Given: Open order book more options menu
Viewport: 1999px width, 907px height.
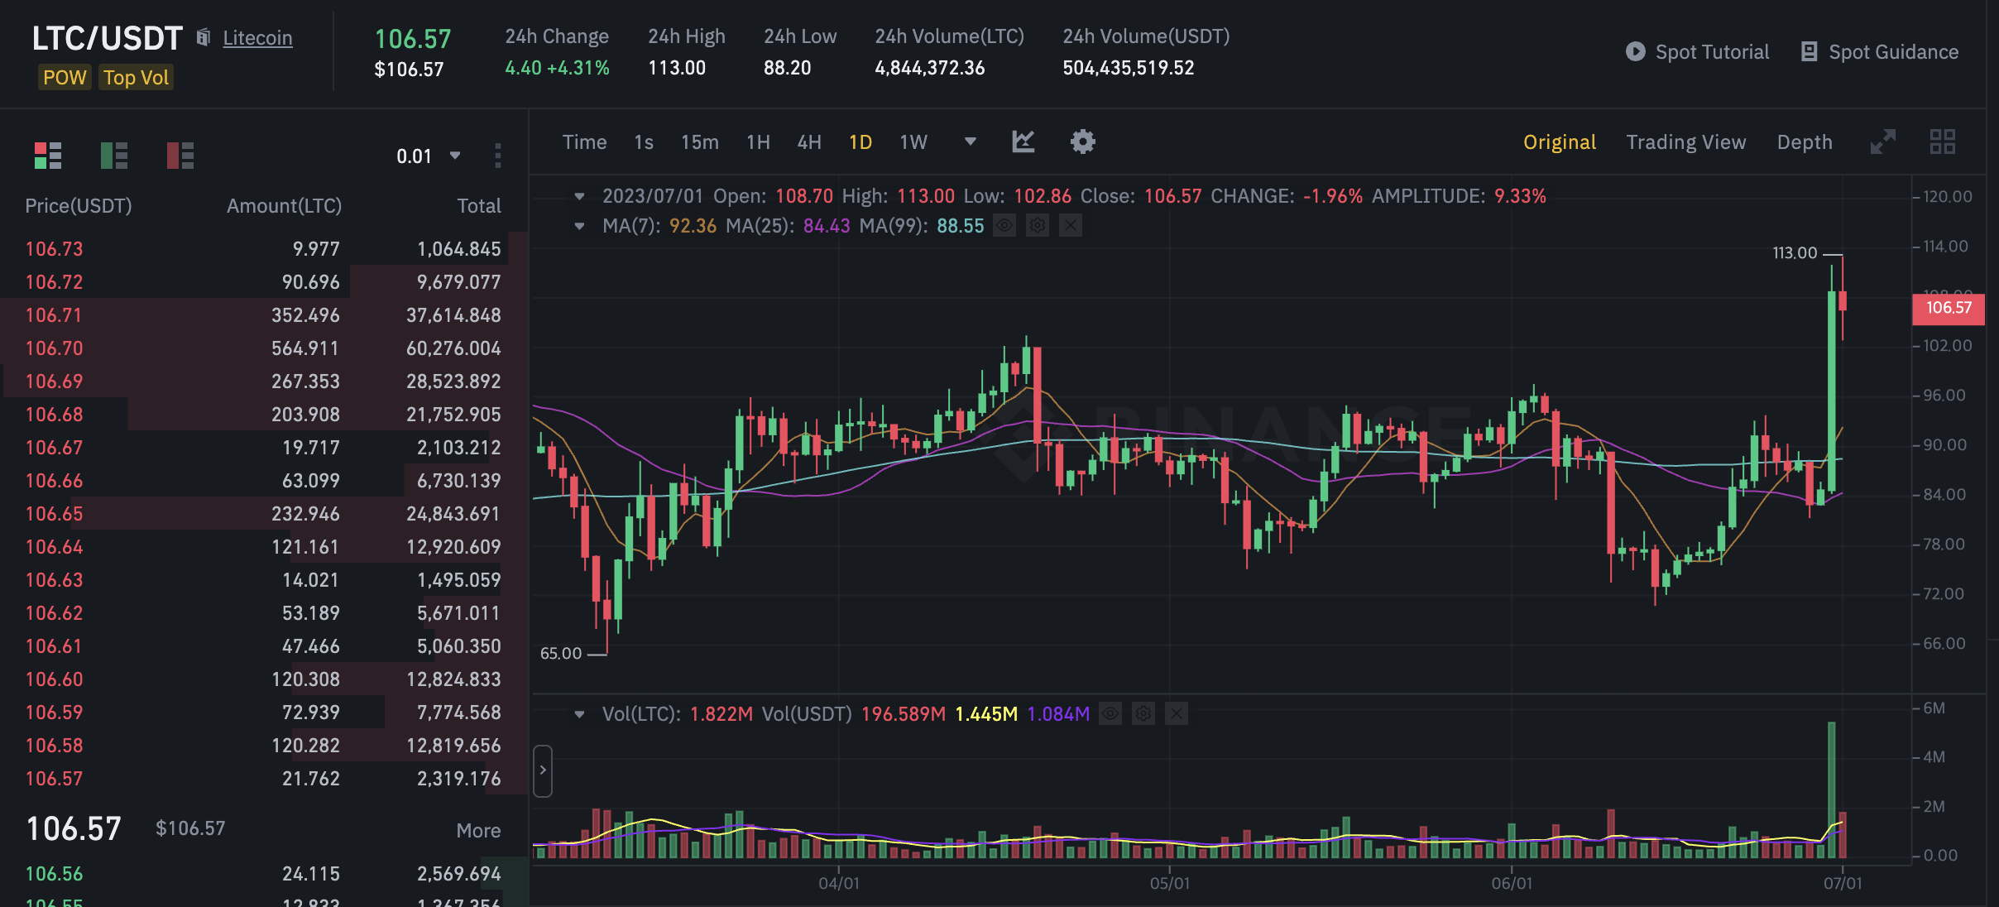Looking at the screenshot, I should pyautogui.click(x=497, y=156).
